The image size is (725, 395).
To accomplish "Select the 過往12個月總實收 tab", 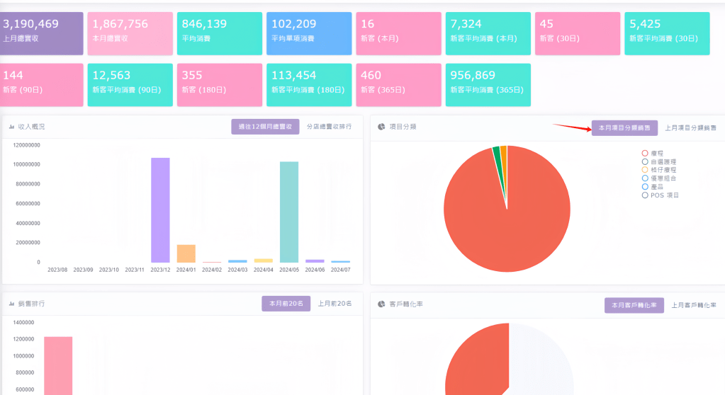I will click(265, 127).
